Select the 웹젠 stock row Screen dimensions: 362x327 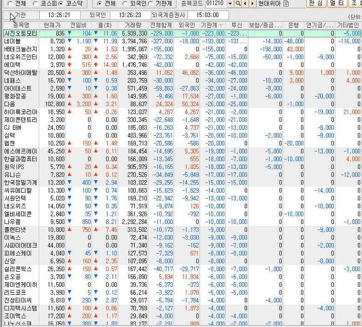(182, 143)
